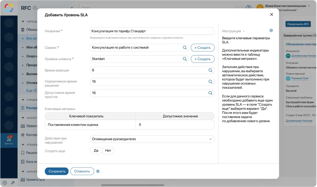Screen dimensions: 317x187
Task: Click the search icon in Сервис field
Action: 185,47
